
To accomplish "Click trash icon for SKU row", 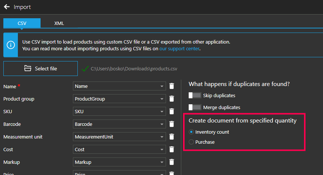I will point(172,112).
